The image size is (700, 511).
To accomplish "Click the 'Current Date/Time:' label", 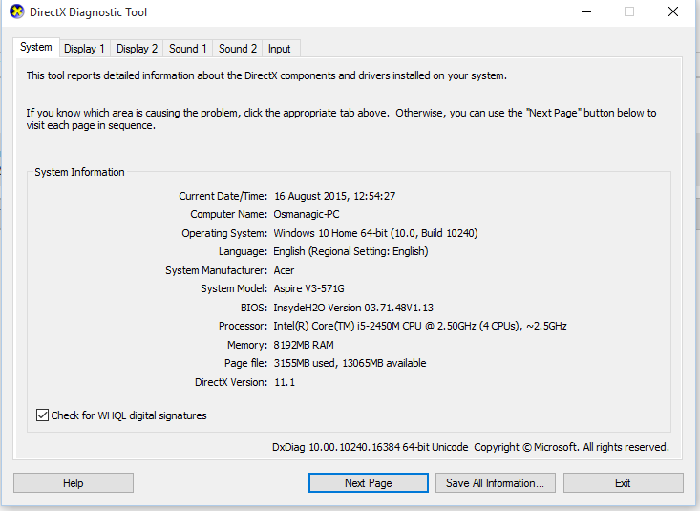I will (223, 196).
